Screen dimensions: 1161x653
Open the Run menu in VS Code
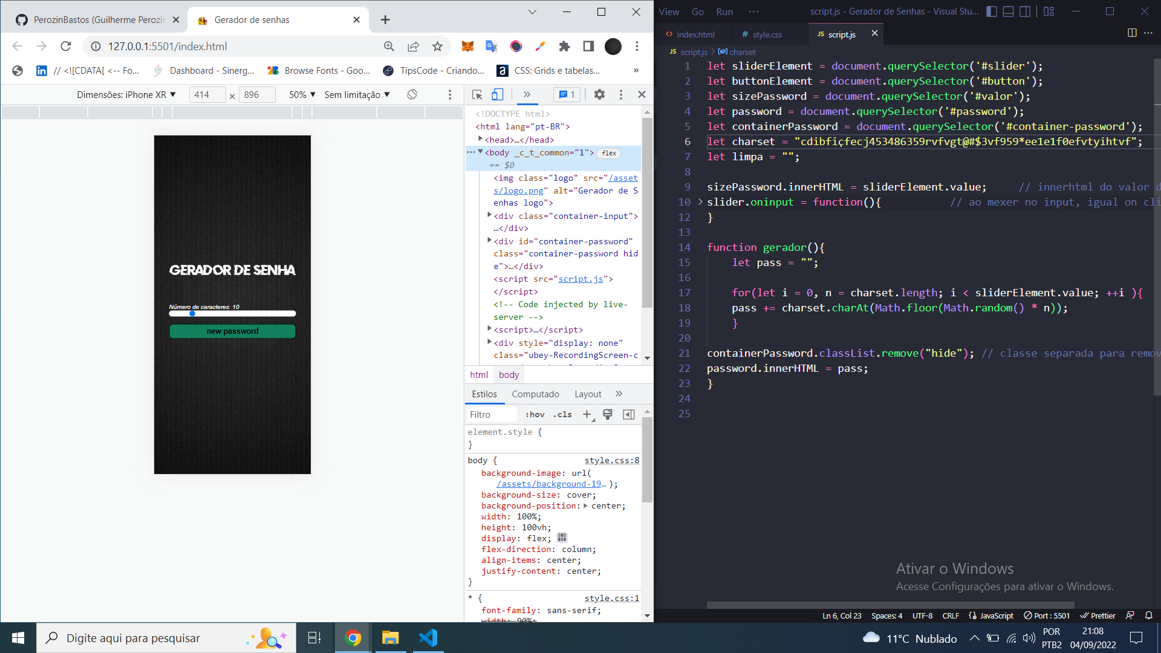click(724, 11)
